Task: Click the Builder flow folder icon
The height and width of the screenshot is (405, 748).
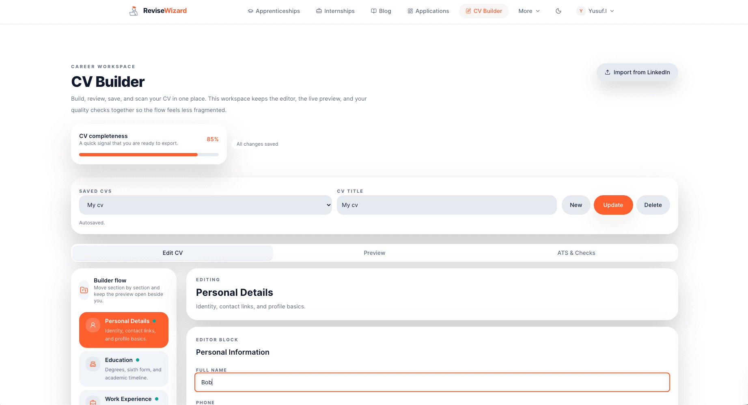Action: click(x=84, y=290)
